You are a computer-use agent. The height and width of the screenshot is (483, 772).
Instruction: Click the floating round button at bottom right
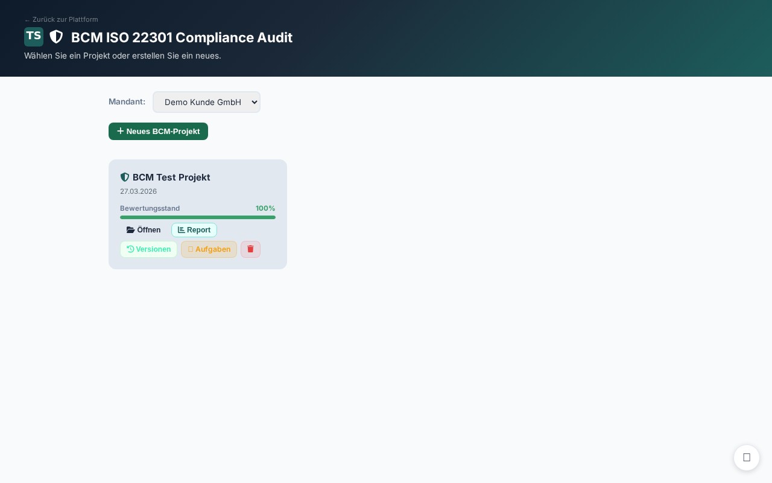747,458
